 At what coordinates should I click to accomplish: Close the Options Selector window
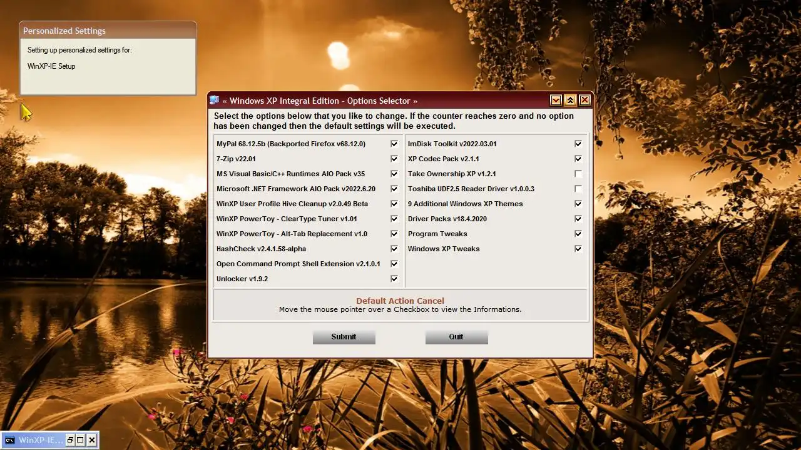click(584, 100)
